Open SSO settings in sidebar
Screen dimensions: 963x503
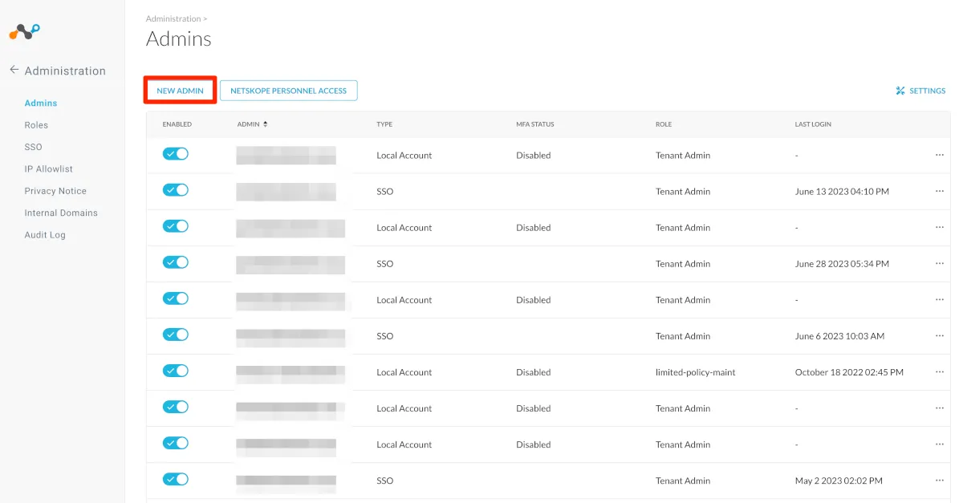click(33, 147)
